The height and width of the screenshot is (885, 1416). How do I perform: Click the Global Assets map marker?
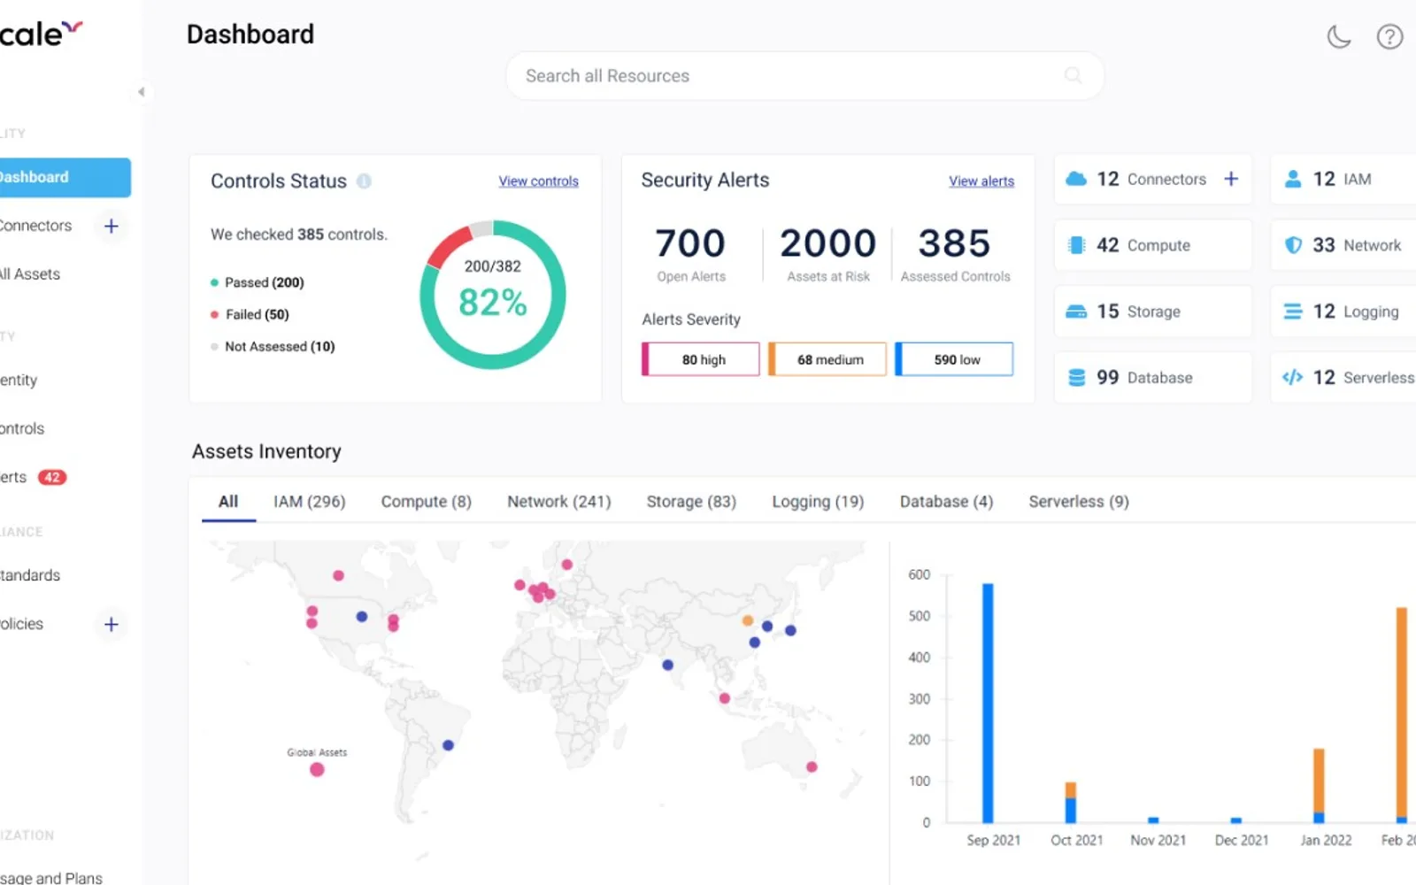(317, 769)
